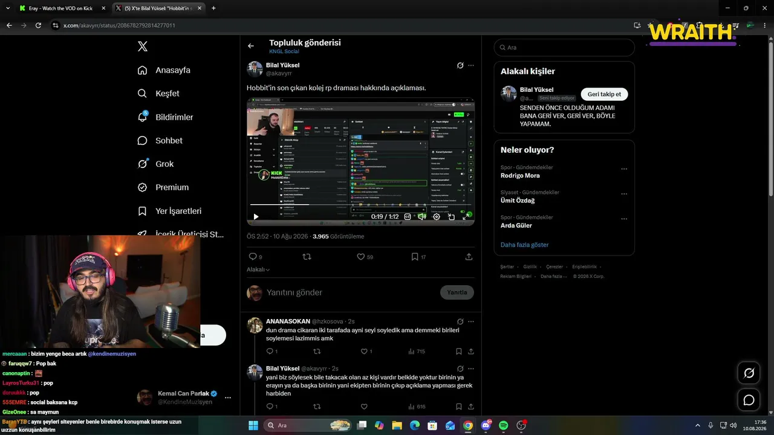The height and width of the screenshot is (435, 774).
Task: Click the Geri takip et button
Action: click(605, 94)
